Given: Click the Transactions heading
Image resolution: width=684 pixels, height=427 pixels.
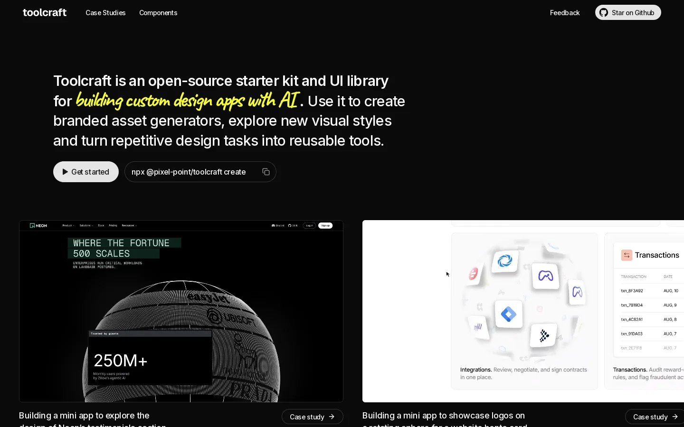Looking at the screenshot, I should click(657, 255).
